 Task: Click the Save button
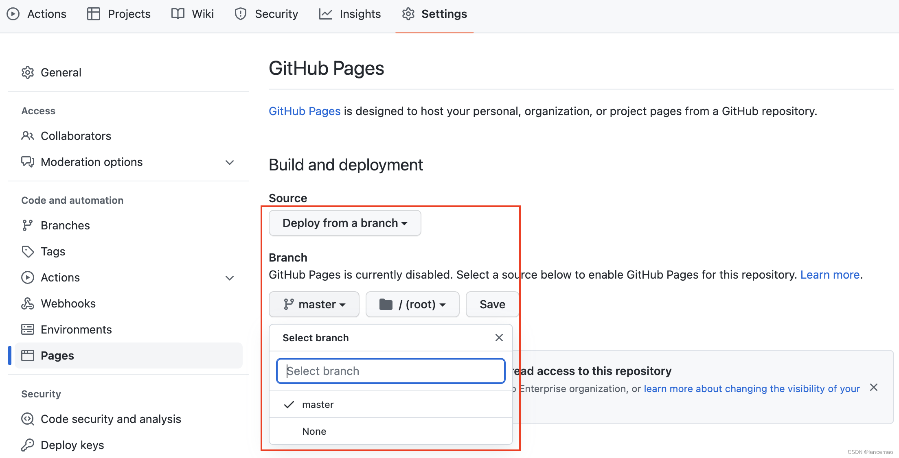coord(492,304)
